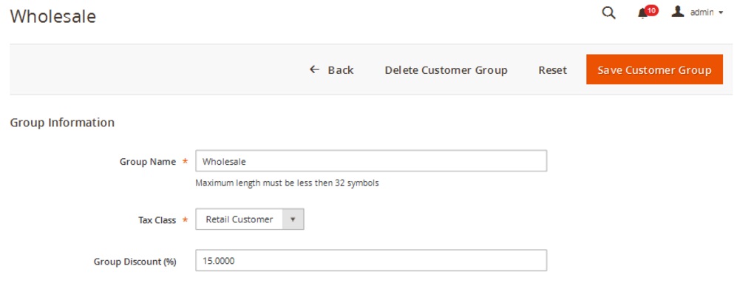Open the search magnifier icon
Screen dimensions: 737x283
[x=608, y=13]
